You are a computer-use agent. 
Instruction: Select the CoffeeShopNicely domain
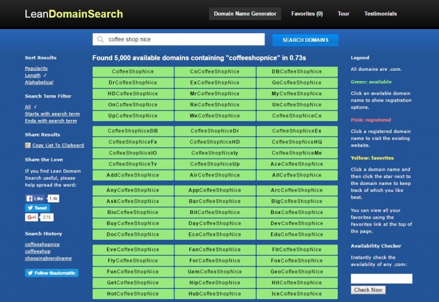click(x=215, y=153)
